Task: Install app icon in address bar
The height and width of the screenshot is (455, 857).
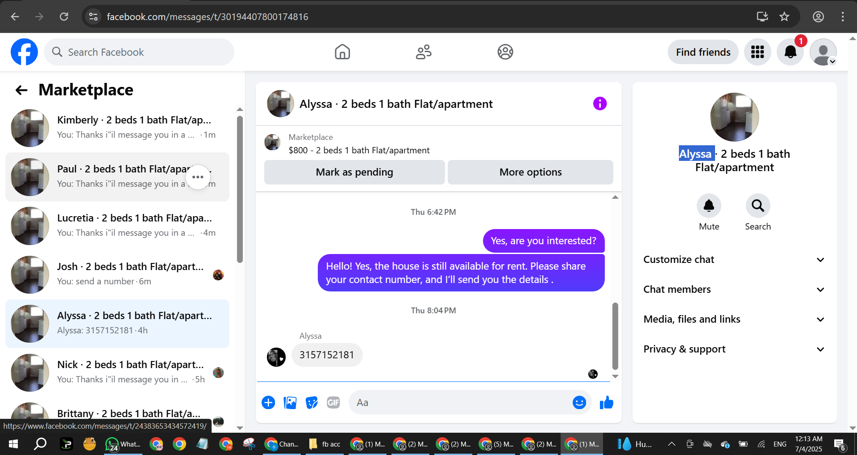Action: 762,16
